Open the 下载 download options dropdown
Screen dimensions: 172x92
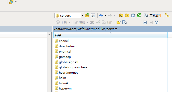70,23
